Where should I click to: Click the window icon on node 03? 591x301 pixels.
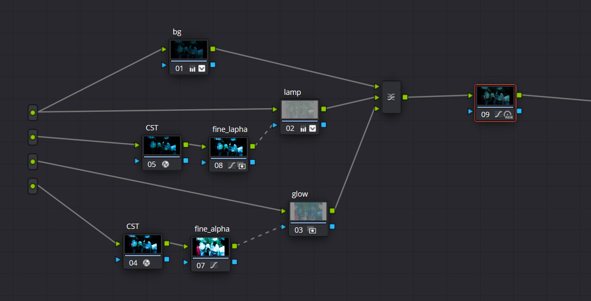(312, 230)
